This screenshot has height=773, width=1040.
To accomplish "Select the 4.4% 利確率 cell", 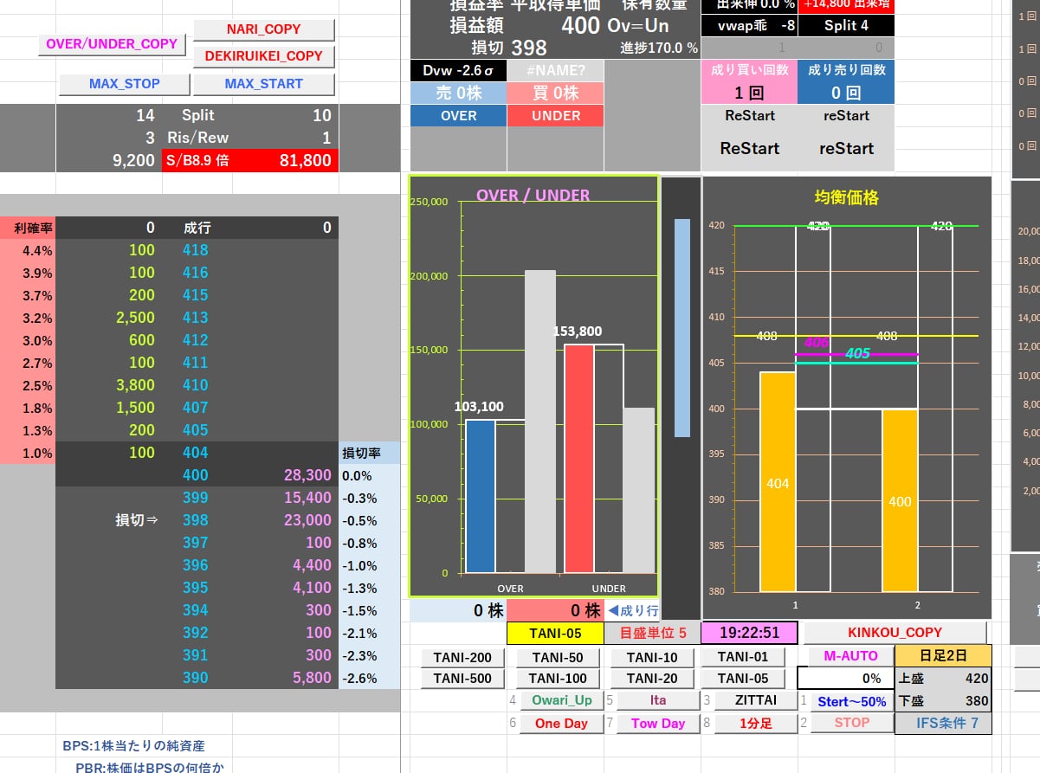I will click(28, 250).
